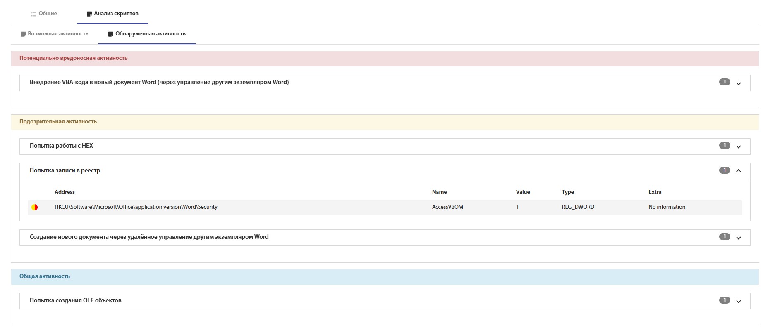Screen dimensions: 763x328
Task: Click the icon beside Обнаруженная активность
Action: pyautogui.click(x=110, y=34)
